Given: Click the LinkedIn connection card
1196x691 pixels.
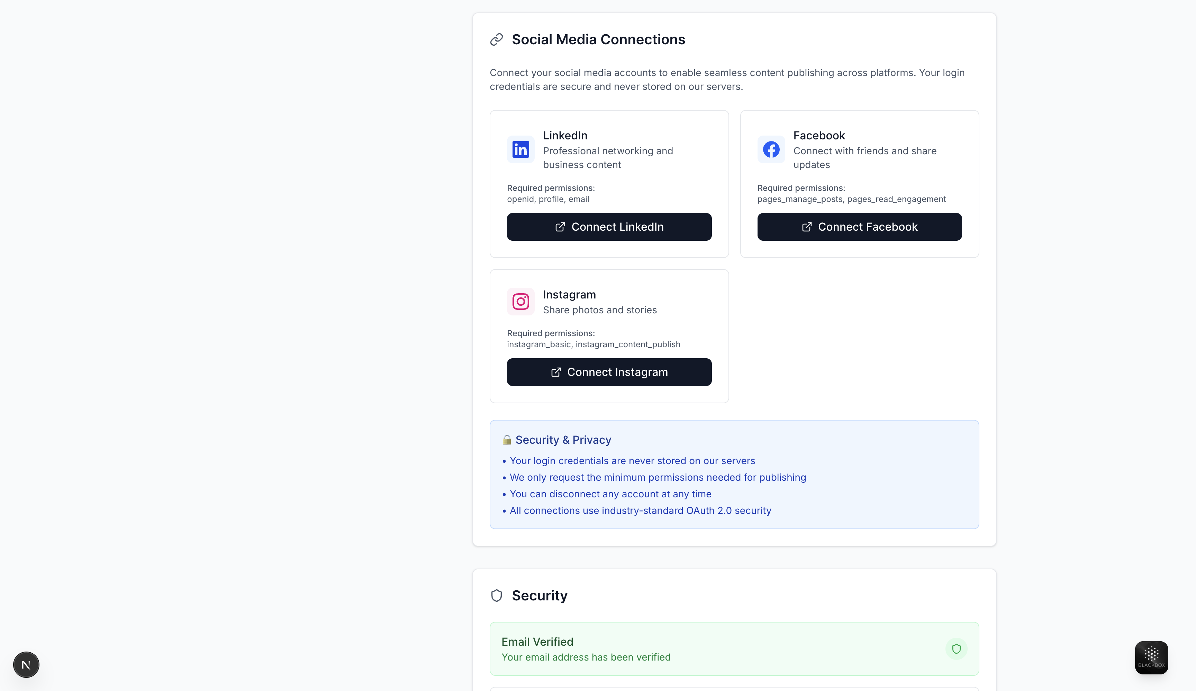Looking at the screenshot, I should pos(609,184).
